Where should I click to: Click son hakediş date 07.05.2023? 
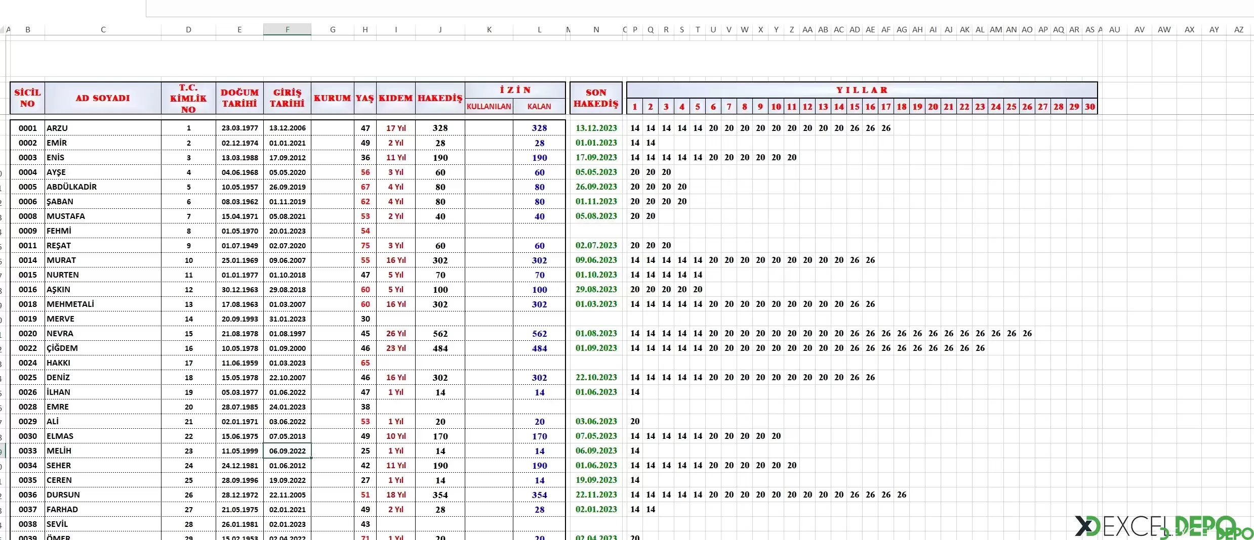pyautogui.click(x=596, y=436)
